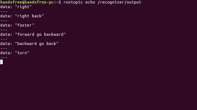Click the "right back" output text

coord(29,16)
